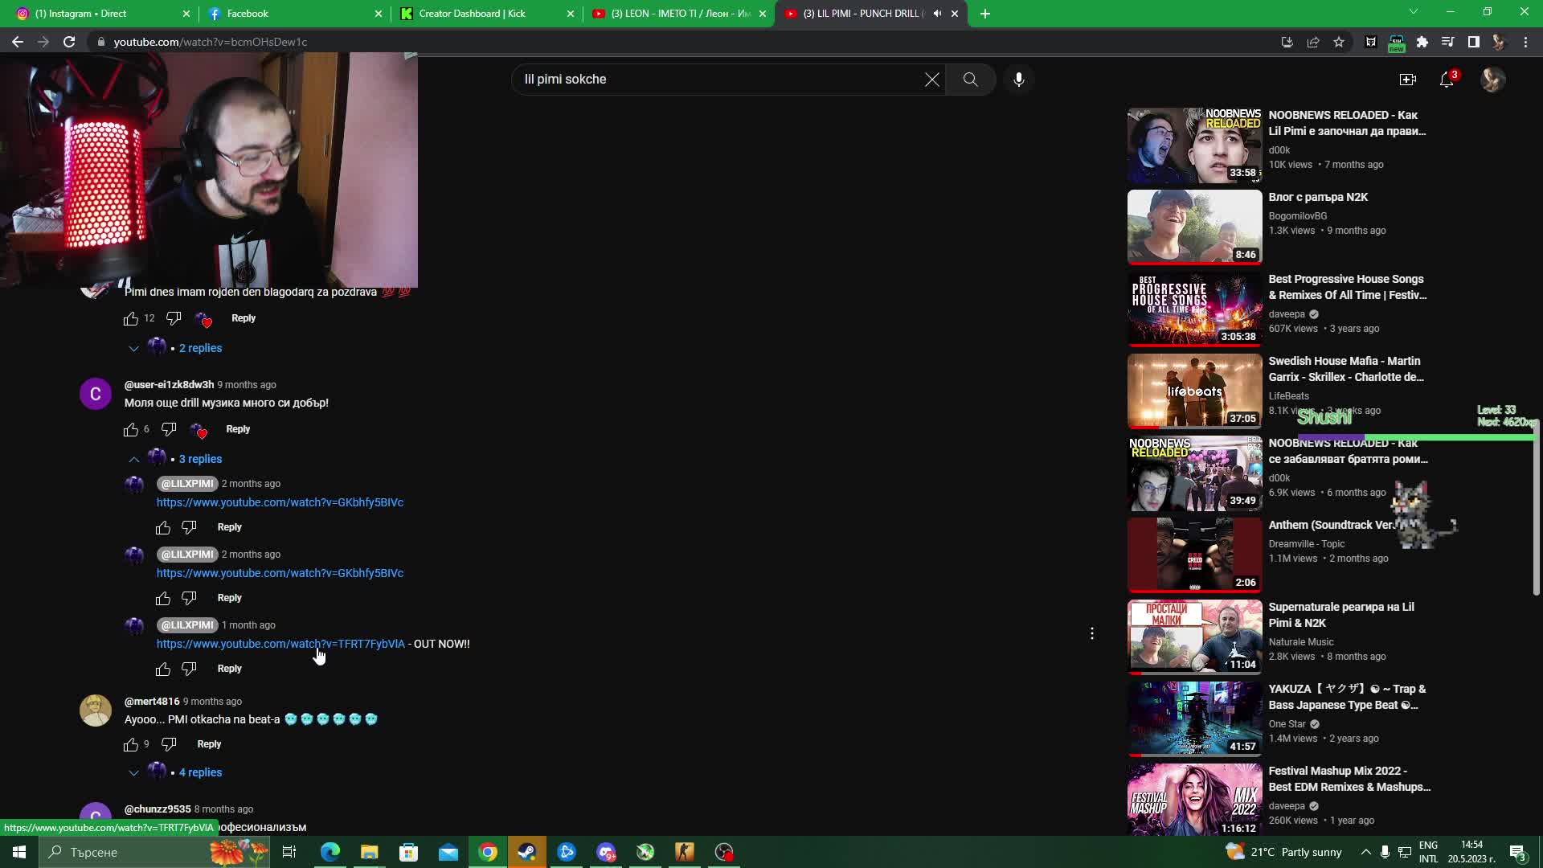The height and width of the screenshot is (868, 1543).
Task: Open the YouTube notifications bell
Action: tap(1447, 80)
